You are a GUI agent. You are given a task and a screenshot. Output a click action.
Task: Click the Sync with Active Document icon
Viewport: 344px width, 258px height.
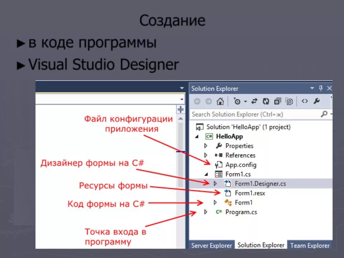pos(254,101)
